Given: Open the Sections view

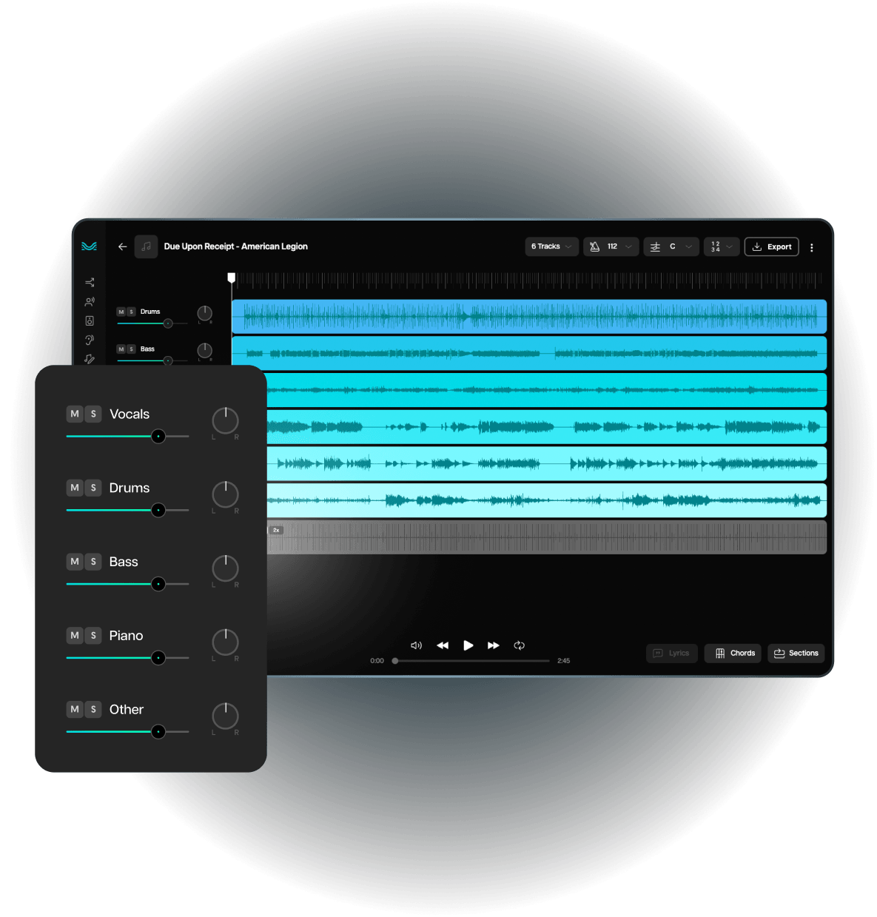Looking at the screenshot, I should (796, 653).
